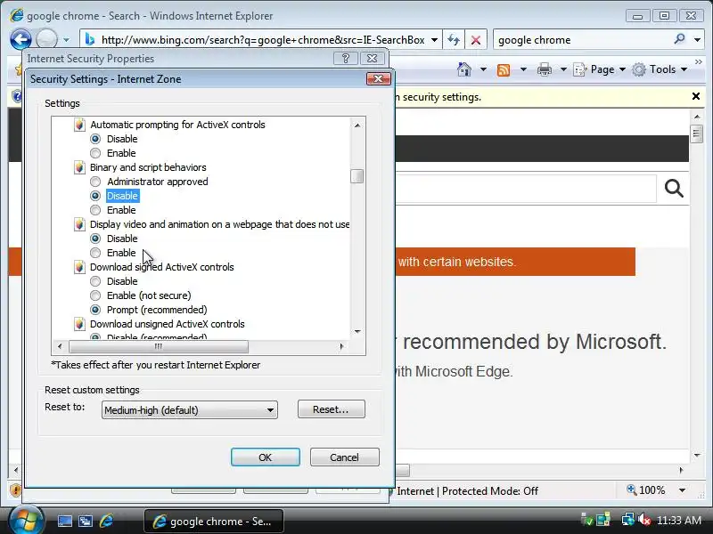This screenshot has width=713, height=534.
Task: Click the network tray icon
Action: [x=628, y=520]
